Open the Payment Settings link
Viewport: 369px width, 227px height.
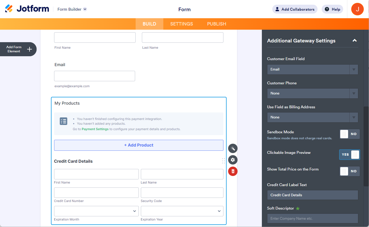(x=95, y=129)
